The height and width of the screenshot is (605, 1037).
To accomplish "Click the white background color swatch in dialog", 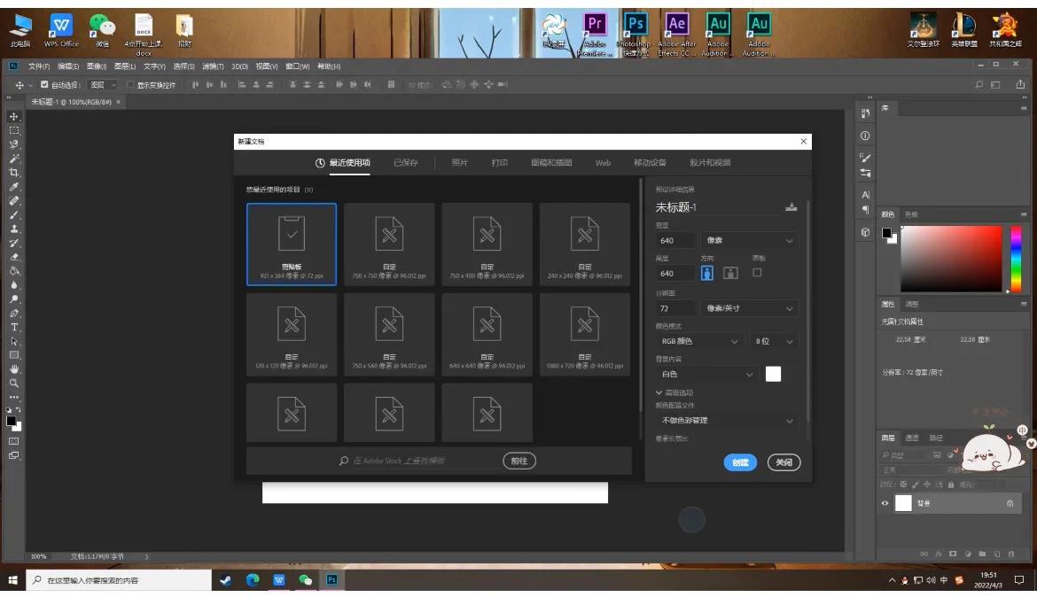I will tap(773, 374).
